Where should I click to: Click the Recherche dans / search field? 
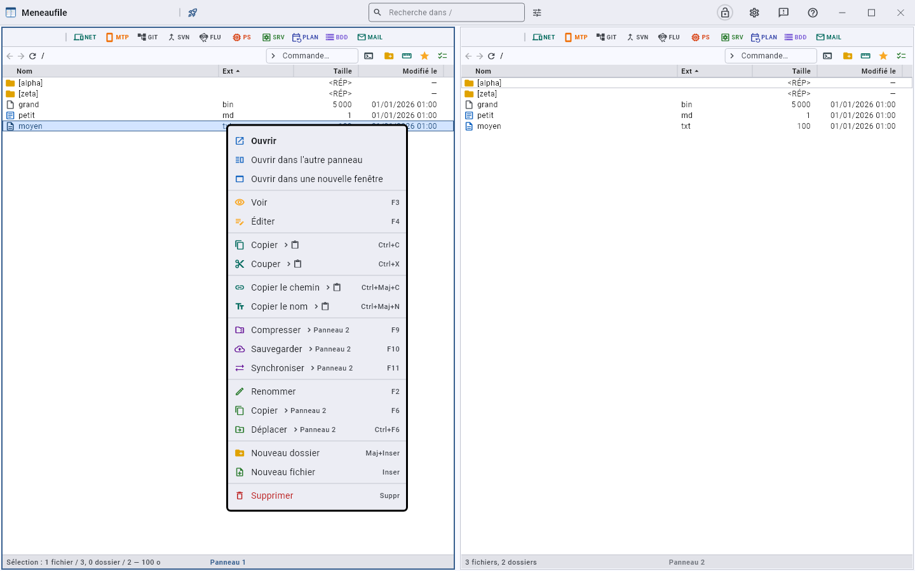pos(447,12)
